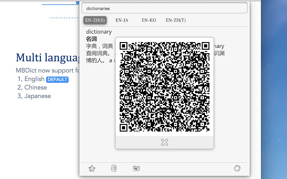Click the blue handle on top line
Viewport: 287px width, 179px height.
click(78, 3)
